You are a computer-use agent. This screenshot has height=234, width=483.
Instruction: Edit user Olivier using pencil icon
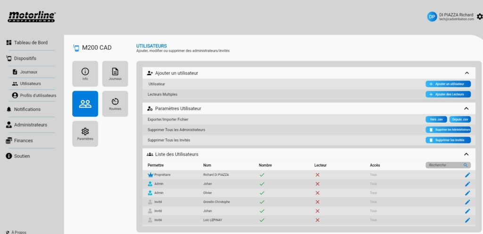point(467,193)
